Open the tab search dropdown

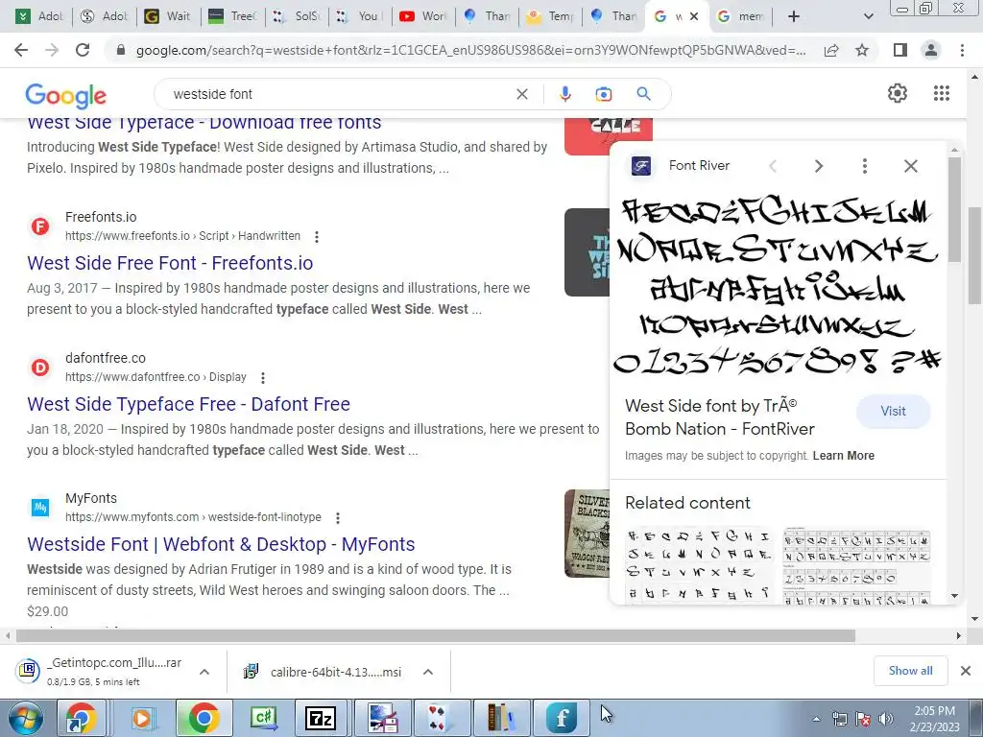(868, 16)
